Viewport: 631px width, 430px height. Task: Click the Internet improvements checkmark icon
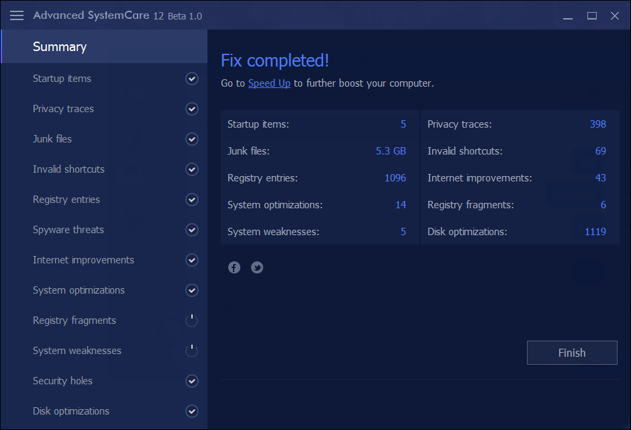(x=192, y=260)
